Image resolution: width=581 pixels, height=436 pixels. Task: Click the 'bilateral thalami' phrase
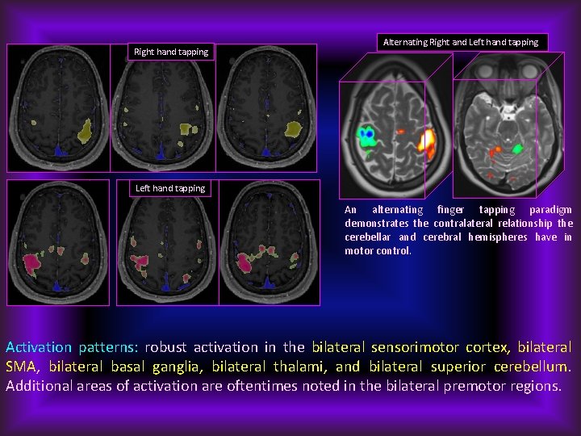269,367
